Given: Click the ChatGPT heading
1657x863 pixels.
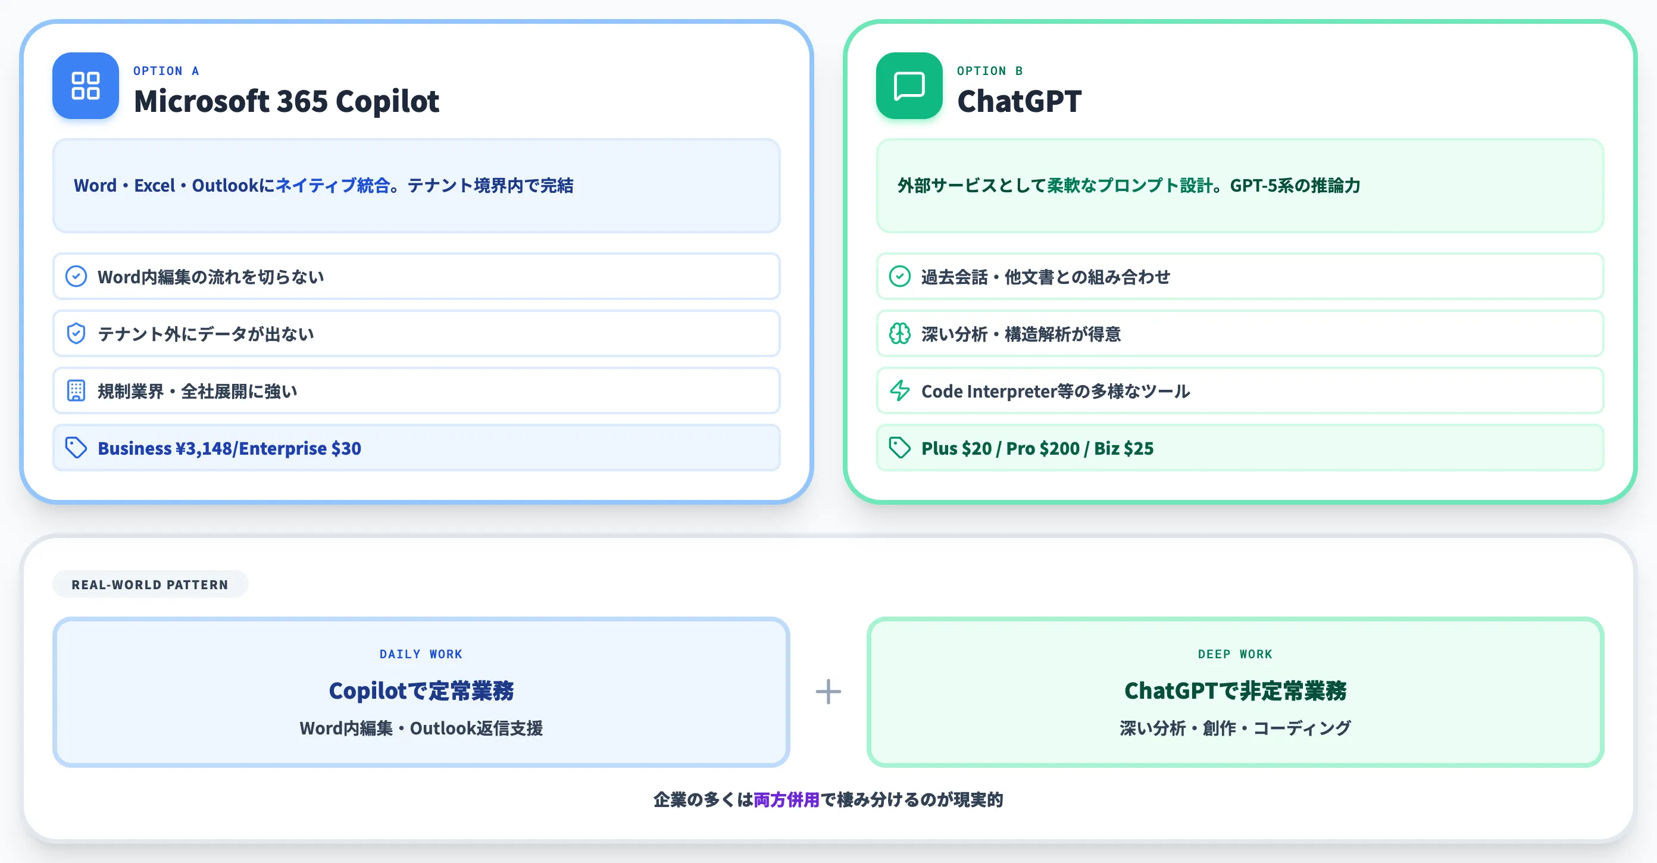Looking at the screenshot, I should (x=1019, y=101).
